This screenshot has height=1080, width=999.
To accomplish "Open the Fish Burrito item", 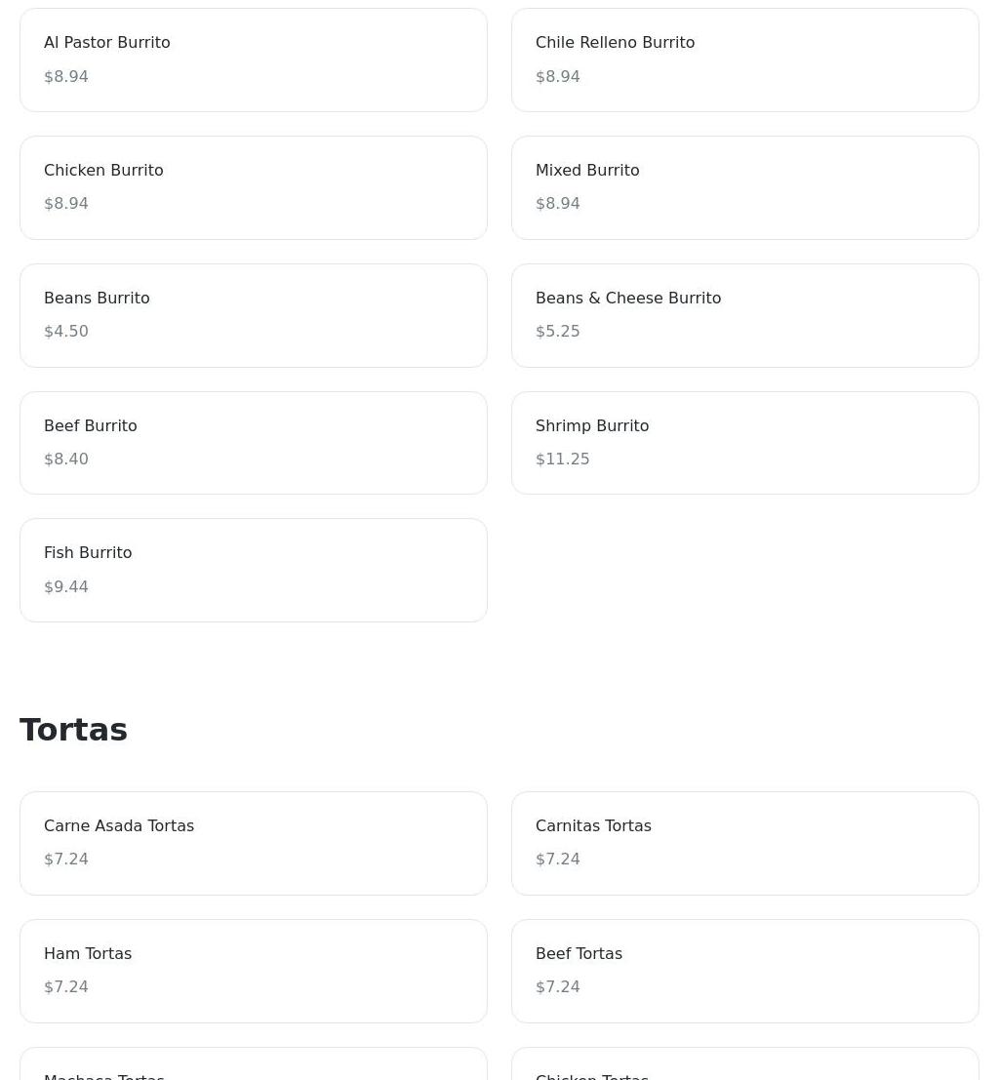I will (x=254, y=571).
